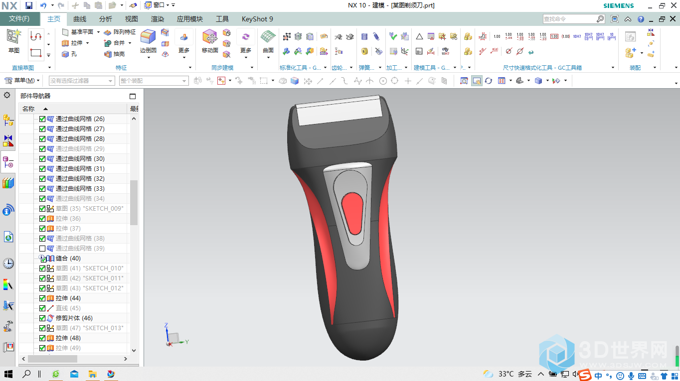Click the Undo arrow icon
The image size is (680, 381).
(x=43, y=5)
